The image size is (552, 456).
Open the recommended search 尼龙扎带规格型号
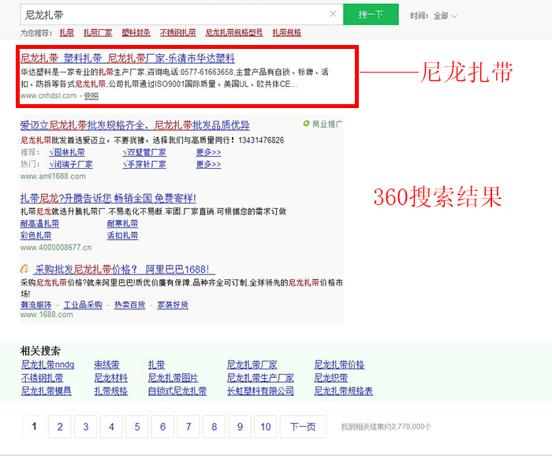pos(234,33)
